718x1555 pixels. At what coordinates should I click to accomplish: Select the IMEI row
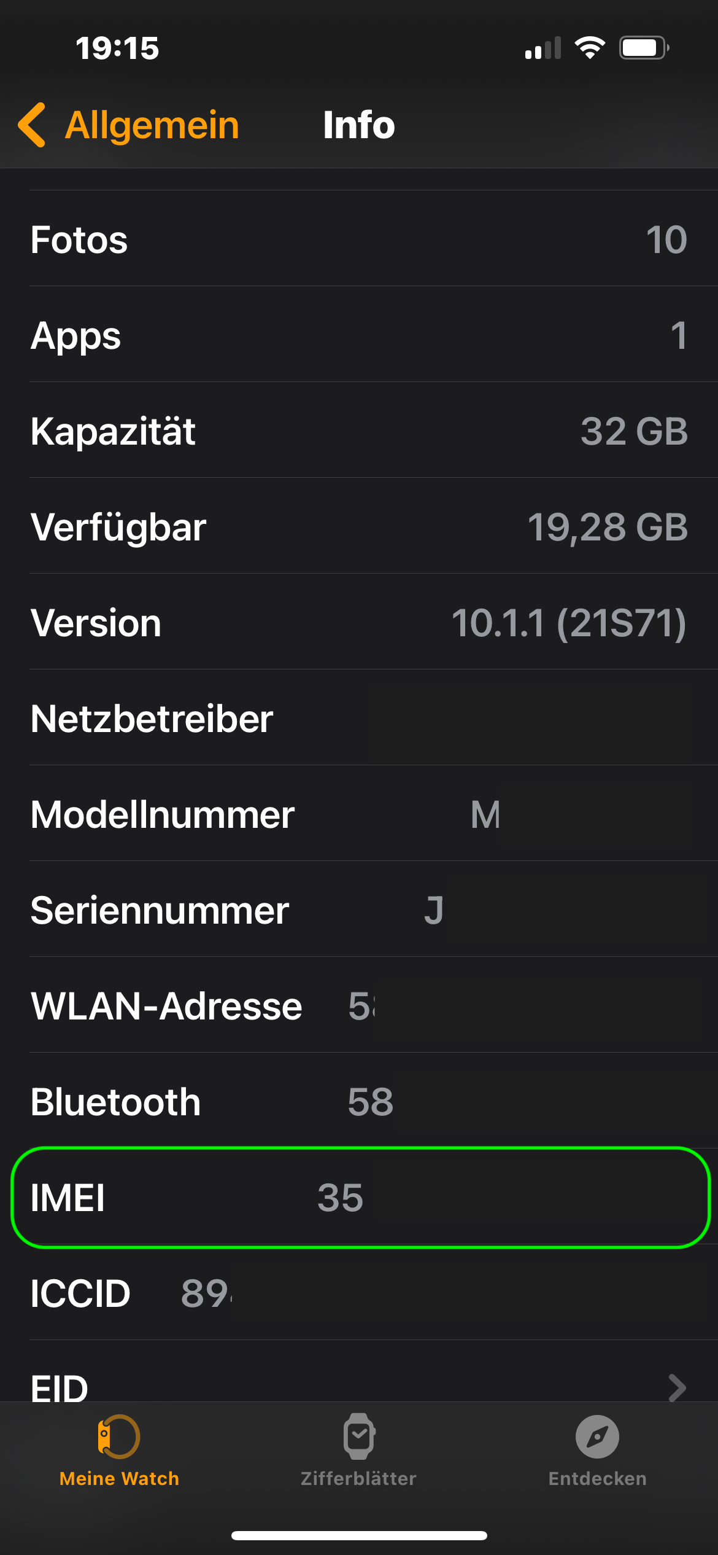point(359,1198)
